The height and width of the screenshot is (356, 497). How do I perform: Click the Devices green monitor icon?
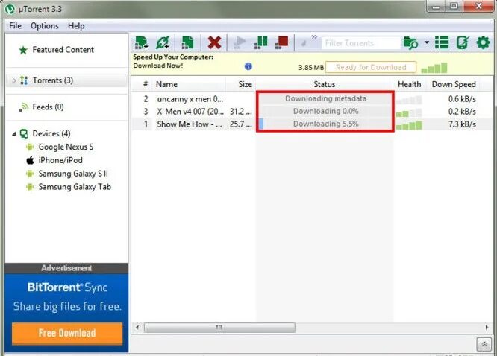24,134
